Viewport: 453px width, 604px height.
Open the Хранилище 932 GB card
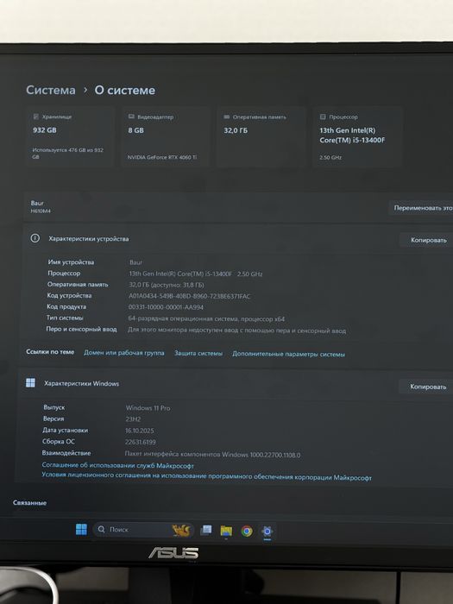coord(70,136)
